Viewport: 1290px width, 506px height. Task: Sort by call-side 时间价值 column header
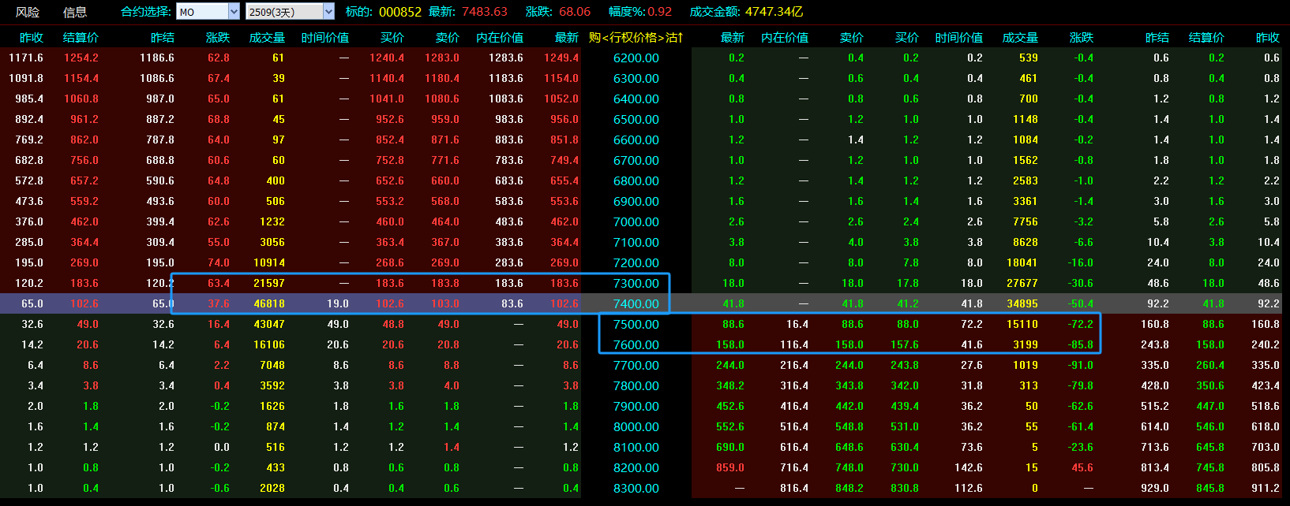point(324,37)
